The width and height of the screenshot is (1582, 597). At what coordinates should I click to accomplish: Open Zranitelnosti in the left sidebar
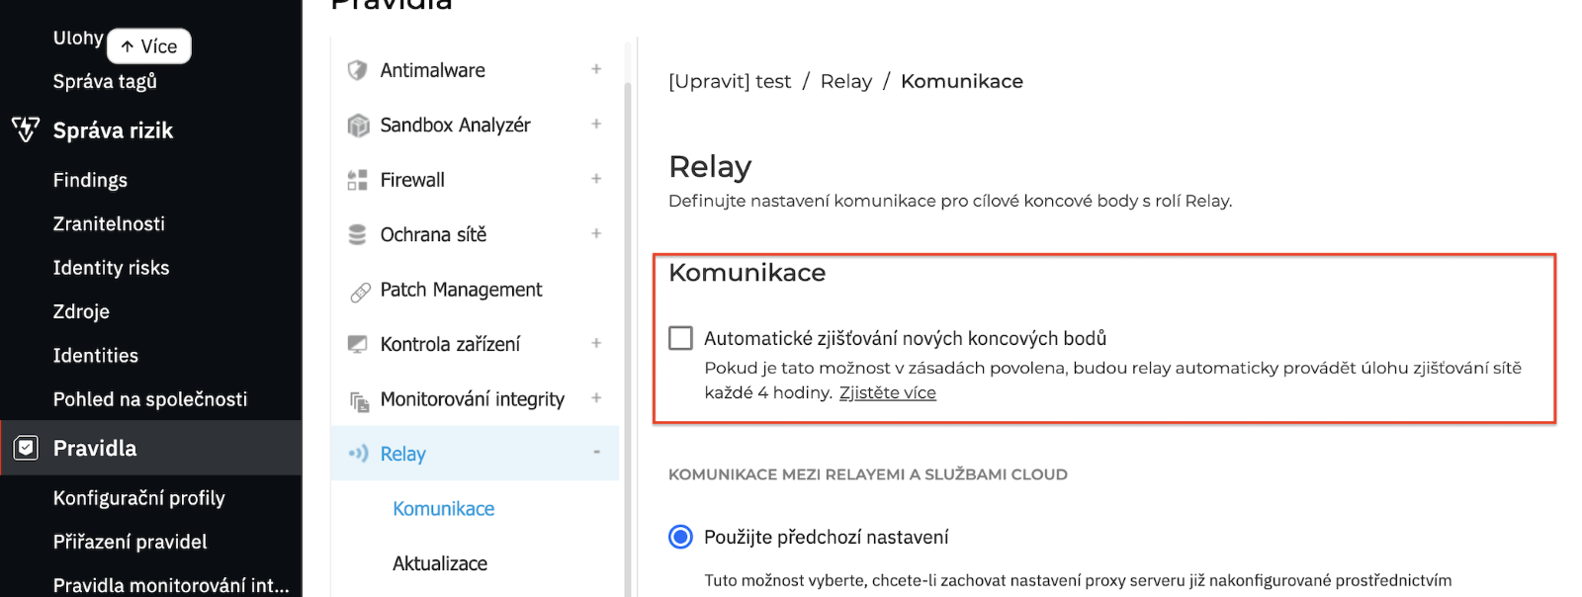(109, 223)
